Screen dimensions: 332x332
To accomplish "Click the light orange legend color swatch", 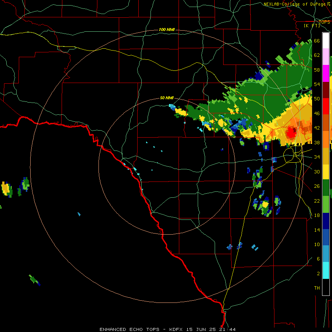I will 326,139.
